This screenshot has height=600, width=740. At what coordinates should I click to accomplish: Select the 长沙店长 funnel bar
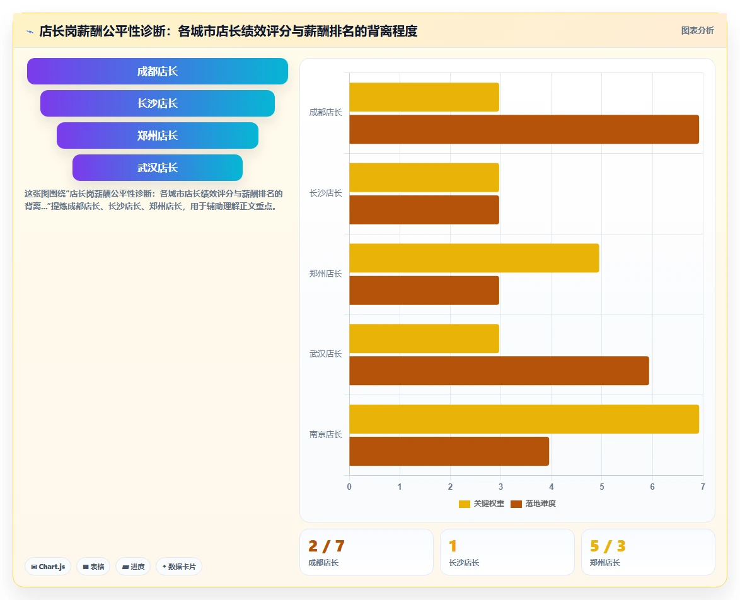[x=157, y=103]
